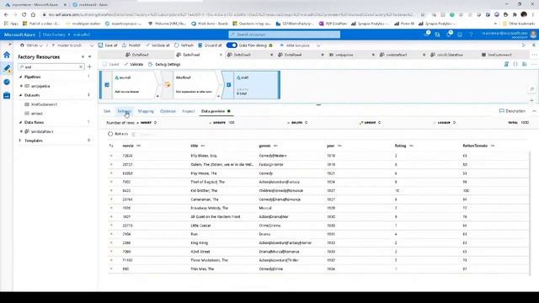This screenshot has width=539, height=303.
Task: Click the top toolbar Refresh button
Action: [184, 45]
